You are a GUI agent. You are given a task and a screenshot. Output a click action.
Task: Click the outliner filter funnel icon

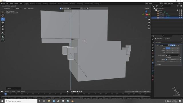pyautogui.click(x=178, y=6)
